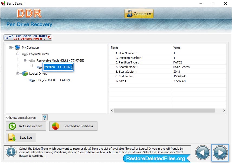Click the Contact us button

tap(139, 14)
